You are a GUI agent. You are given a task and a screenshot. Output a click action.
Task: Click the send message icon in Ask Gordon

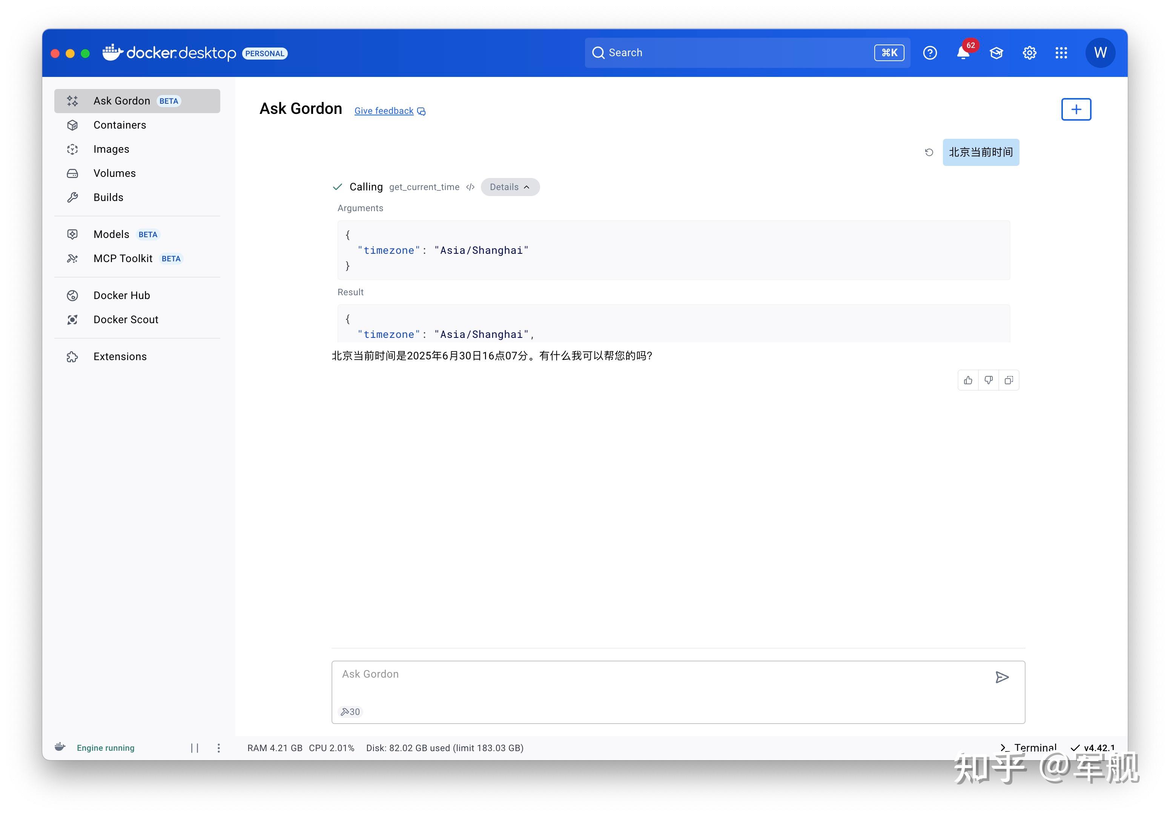point(1002,678)
